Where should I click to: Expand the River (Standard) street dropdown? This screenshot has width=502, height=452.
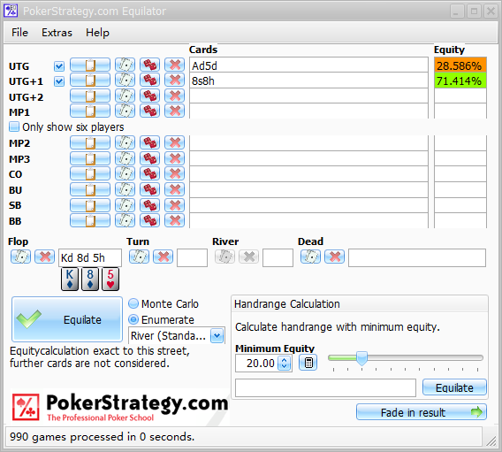point(217,336)
